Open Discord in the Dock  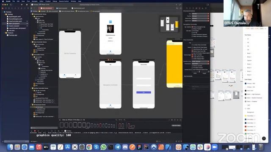(125, 147)
